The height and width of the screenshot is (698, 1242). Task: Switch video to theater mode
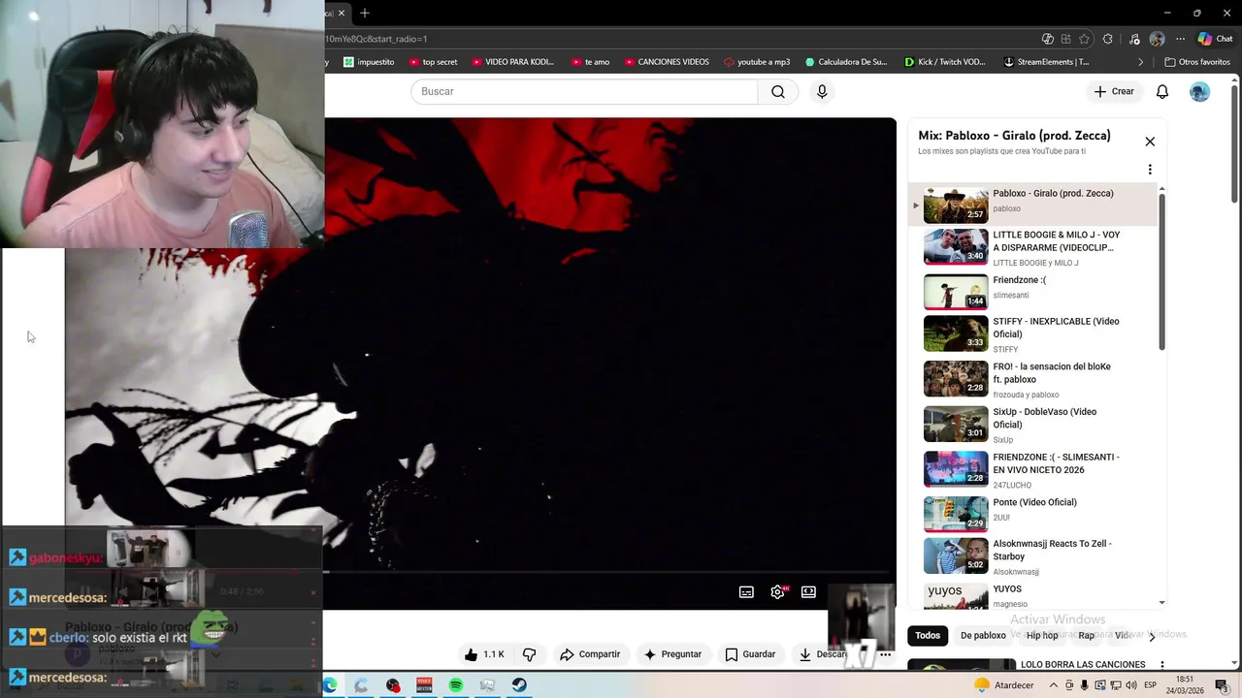coord(808,592)
